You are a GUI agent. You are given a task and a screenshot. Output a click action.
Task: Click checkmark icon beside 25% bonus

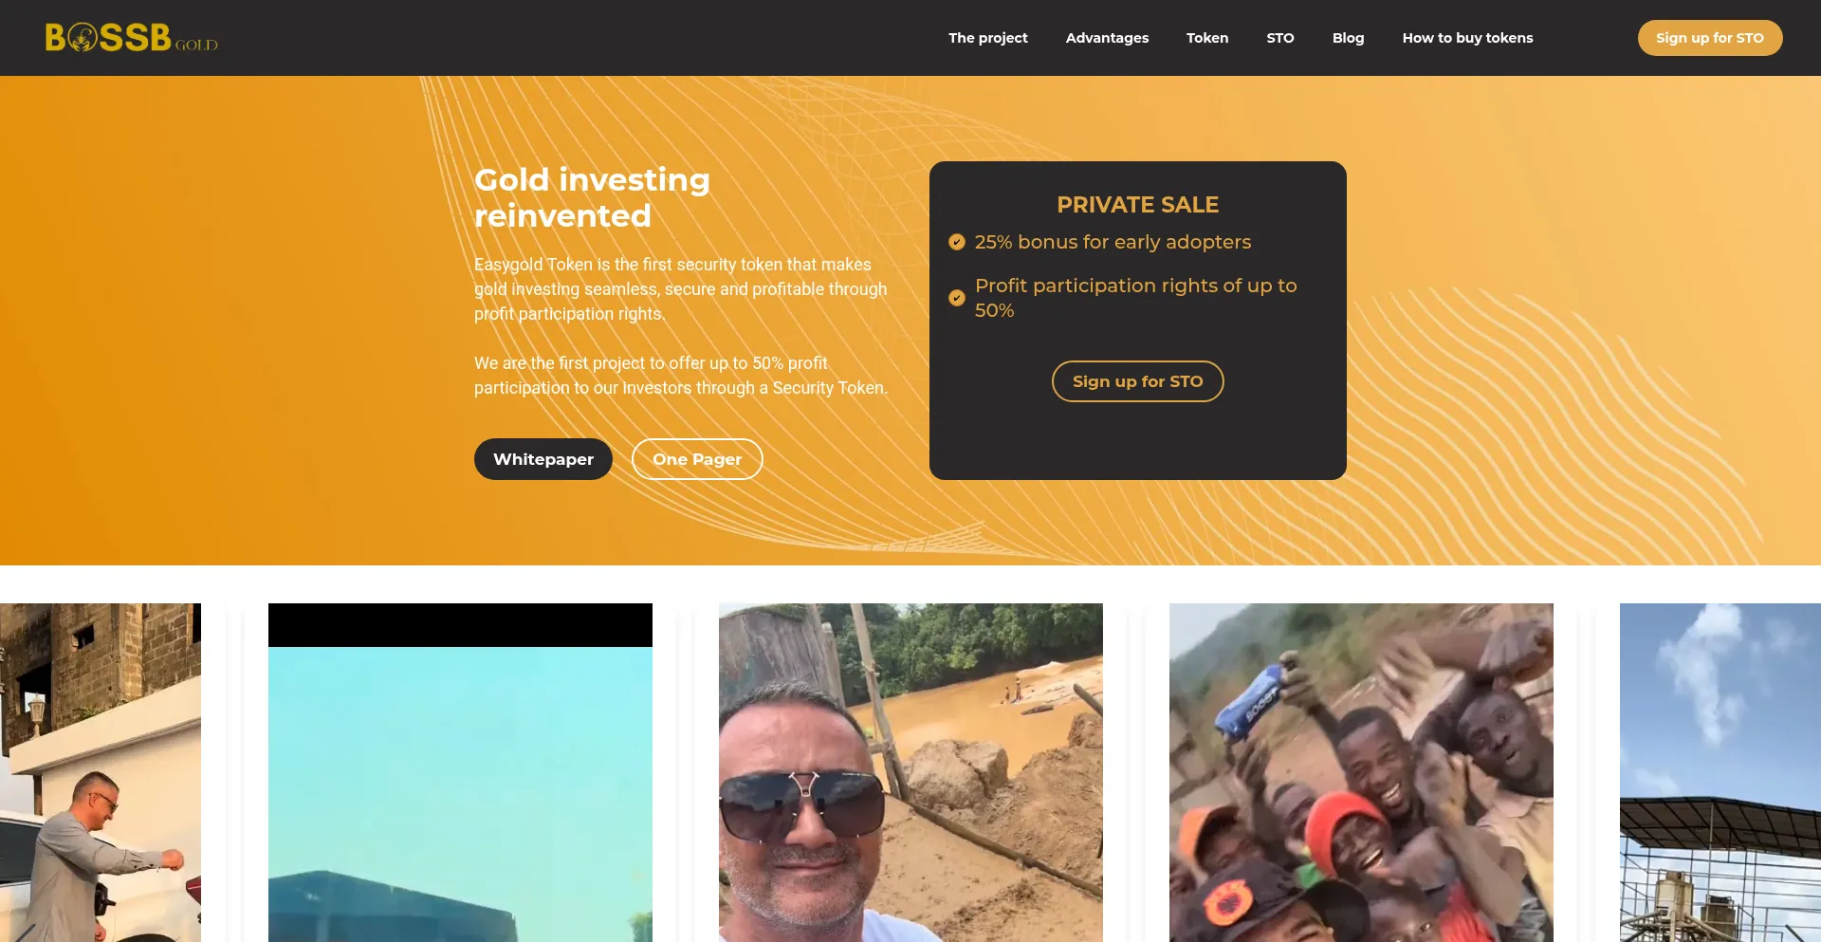(957, 242)
